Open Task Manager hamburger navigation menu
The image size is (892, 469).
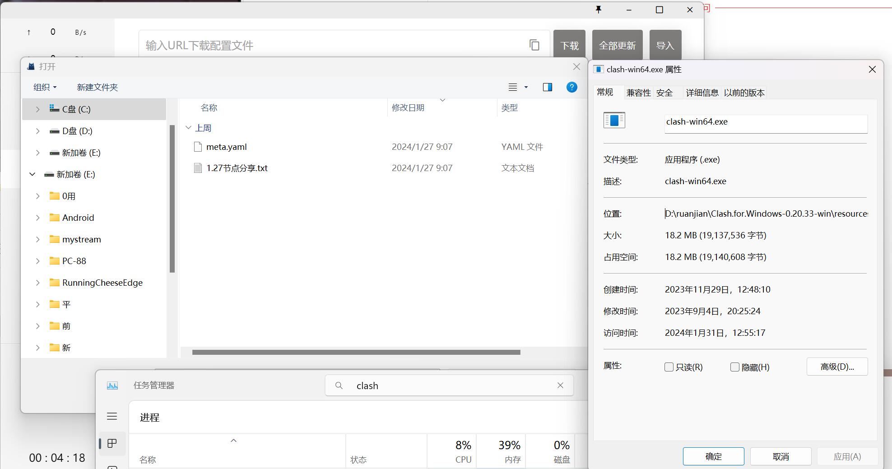coord(112,416)
